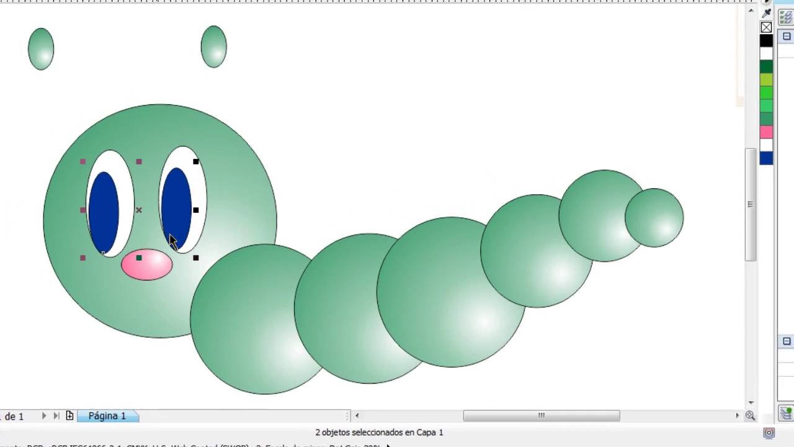This screenshot has width=794, height=447.
Task: Choose the dark blue palette swatch
Action: (x=767, y=158)
